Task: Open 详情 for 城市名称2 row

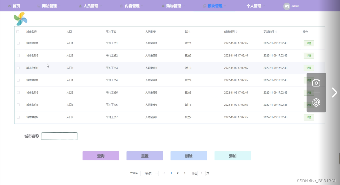Action: tap(309, 56)
